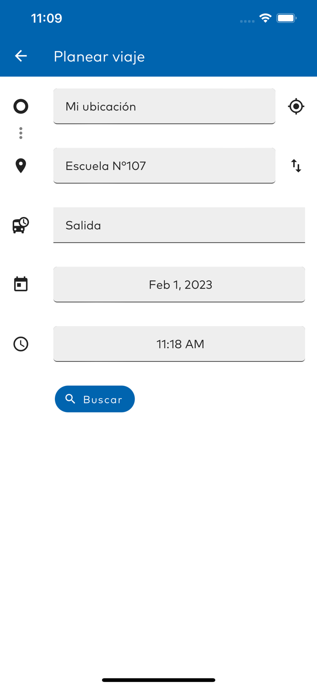
Task: Tap the Wi-Fi icon in status bar
Action: tap(265, 18)
